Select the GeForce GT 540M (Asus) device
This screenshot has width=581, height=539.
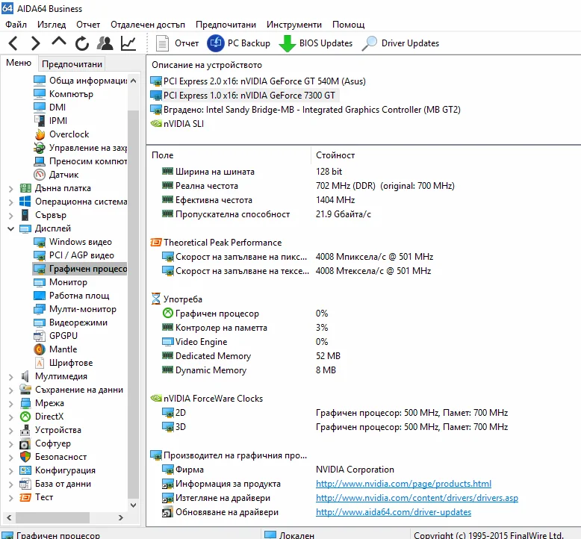pyautogui.click(x=258, y=81)
